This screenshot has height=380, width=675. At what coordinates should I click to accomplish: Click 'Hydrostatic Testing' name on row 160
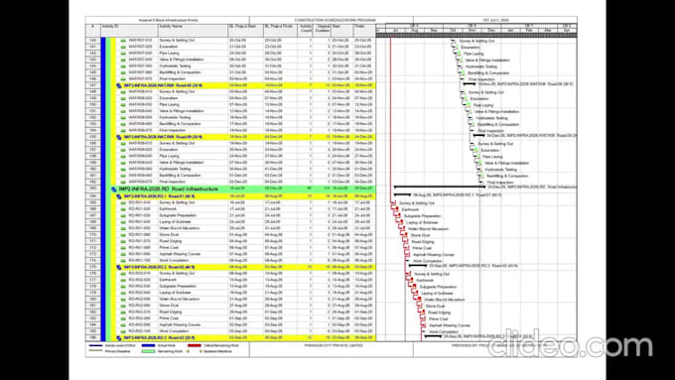(176, 169)
